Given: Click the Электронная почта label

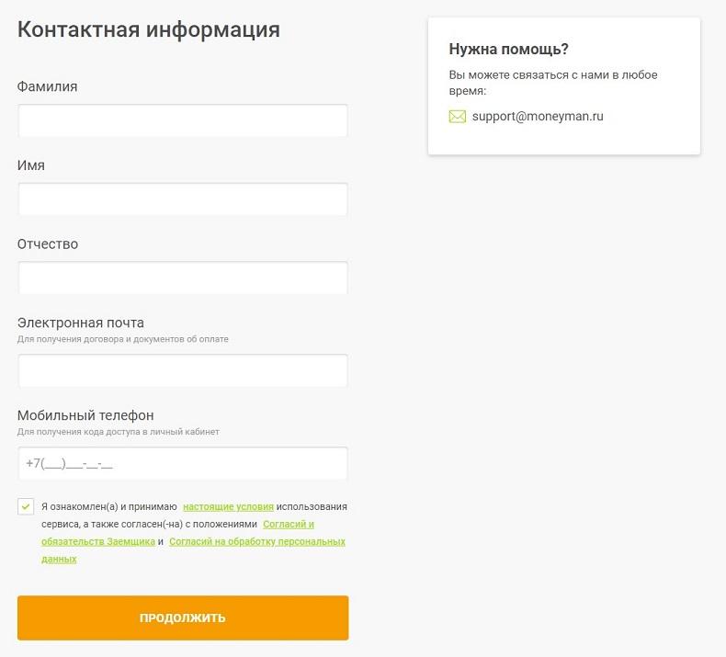Looking at the screenshot, I should pos(81,323).
